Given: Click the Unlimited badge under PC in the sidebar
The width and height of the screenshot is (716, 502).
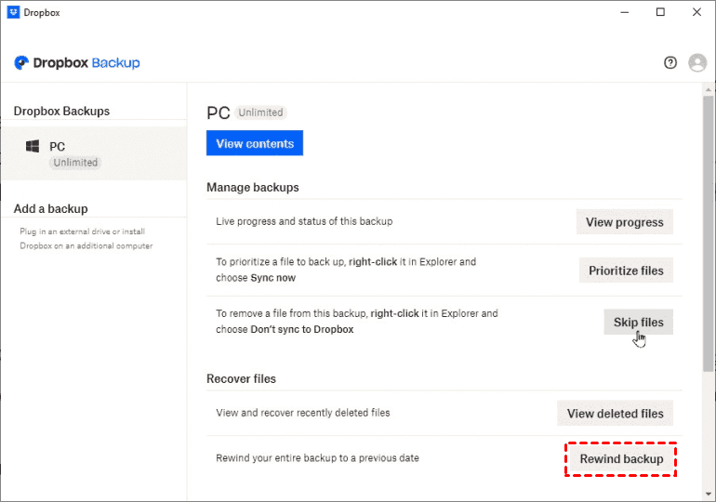Looking at the screenshot, I should [75, 163].
